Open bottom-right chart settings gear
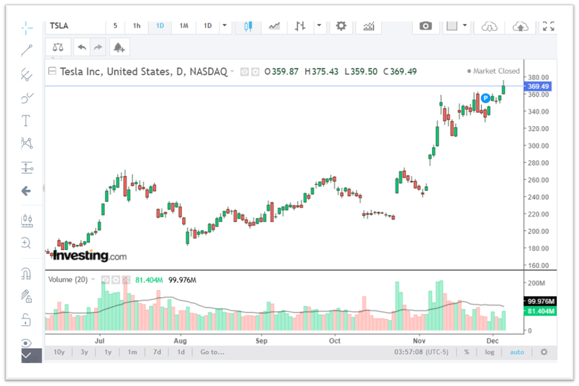 coord(544,352)
